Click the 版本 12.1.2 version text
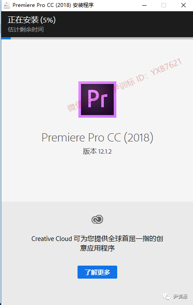The width and height of the screenshot is (193, 305). tap(97, 151)
